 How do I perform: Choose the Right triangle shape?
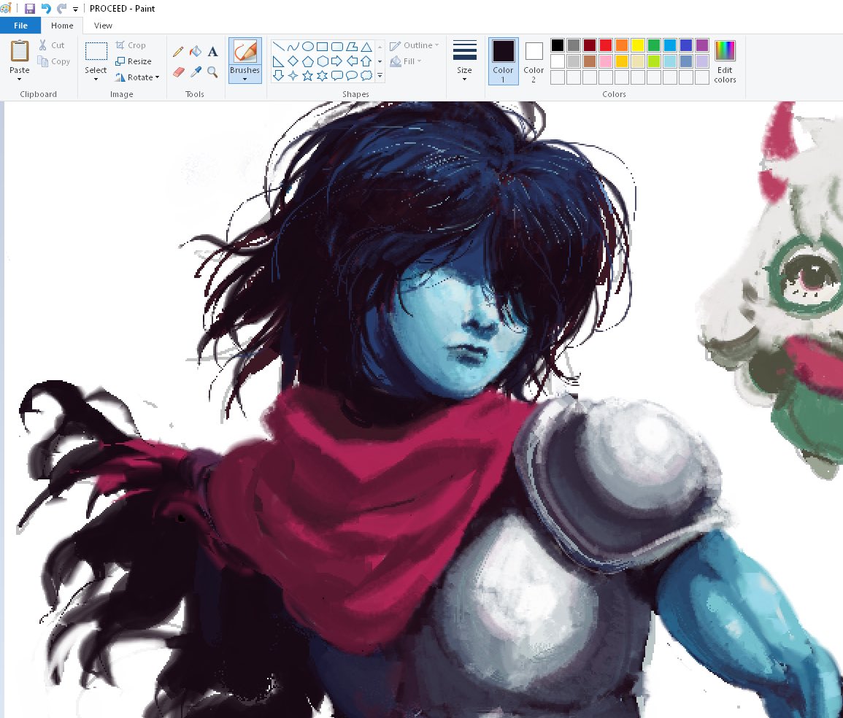[278, 61]
